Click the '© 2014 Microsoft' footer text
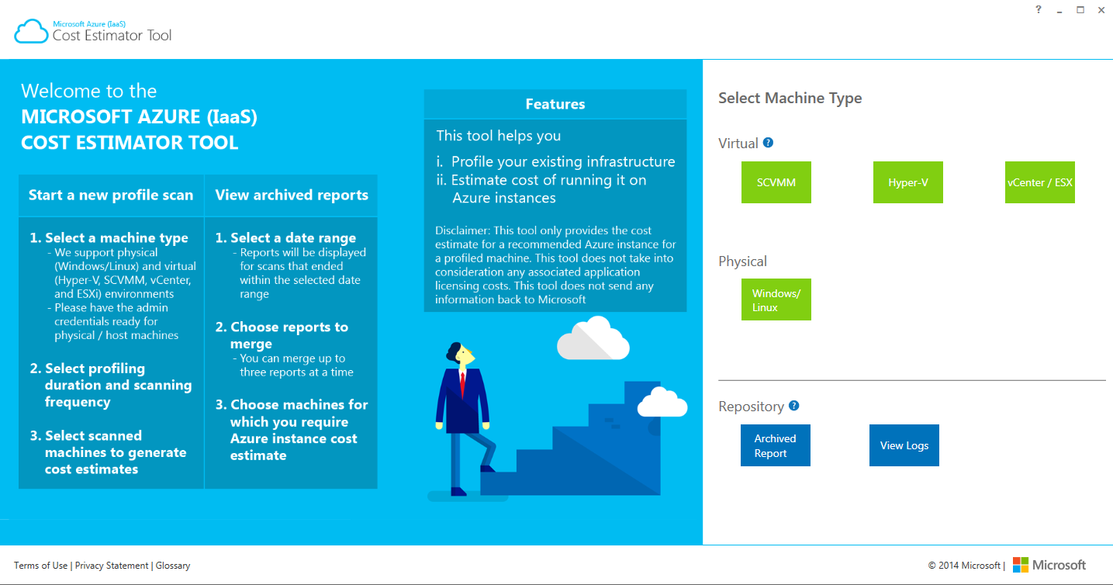The width and height of the screenshot is (1113, 585). pyautogui.click(x=964, y=566)
